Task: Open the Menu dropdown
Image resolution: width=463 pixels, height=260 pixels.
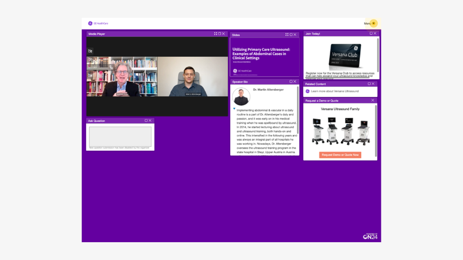Action: click(370, 23)
